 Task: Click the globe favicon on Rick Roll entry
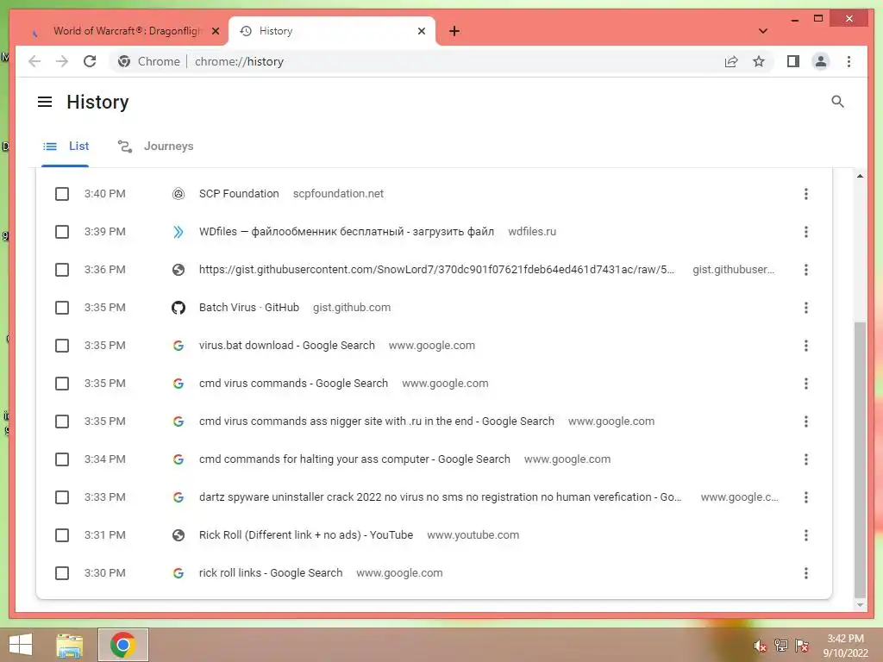pyautogui.click(x=178, y=535)
